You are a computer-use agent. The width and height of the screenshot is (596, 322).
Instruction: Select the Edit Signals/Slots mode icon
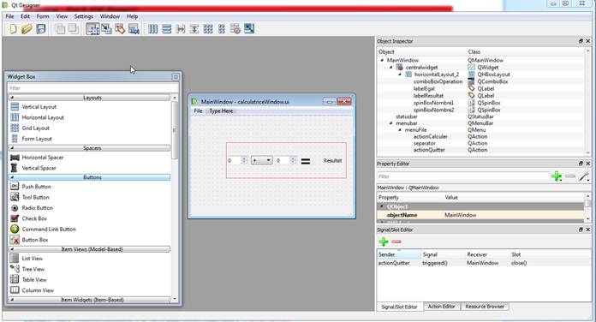[106, 29]
